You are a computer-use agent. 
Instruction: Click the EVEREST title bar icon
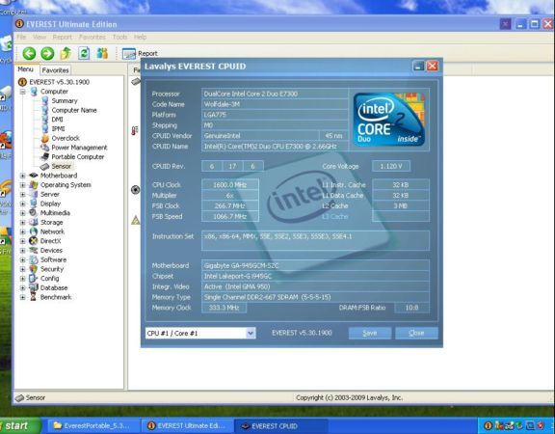20,24
